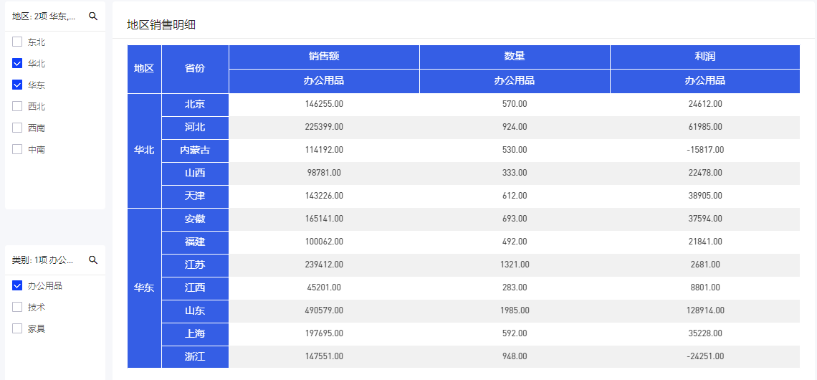This screenshot has width=817, height=380.
Task: Tick the 西北 region checkbox
Action: click(x=18, y=107)
